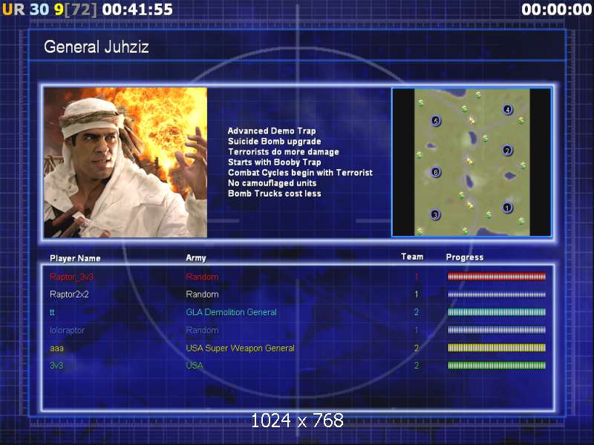Select start position 4 on the minimap
Viewport: 594px width, 445px height.
click(508, 110)
